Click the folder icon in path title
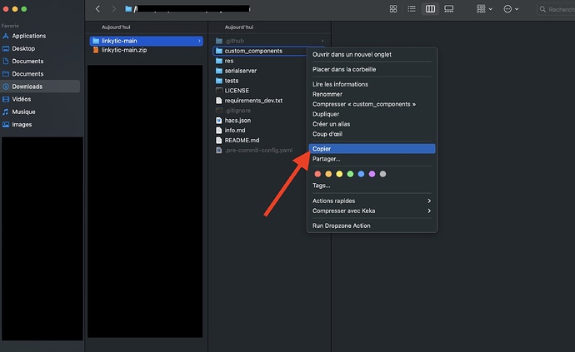 128,9
